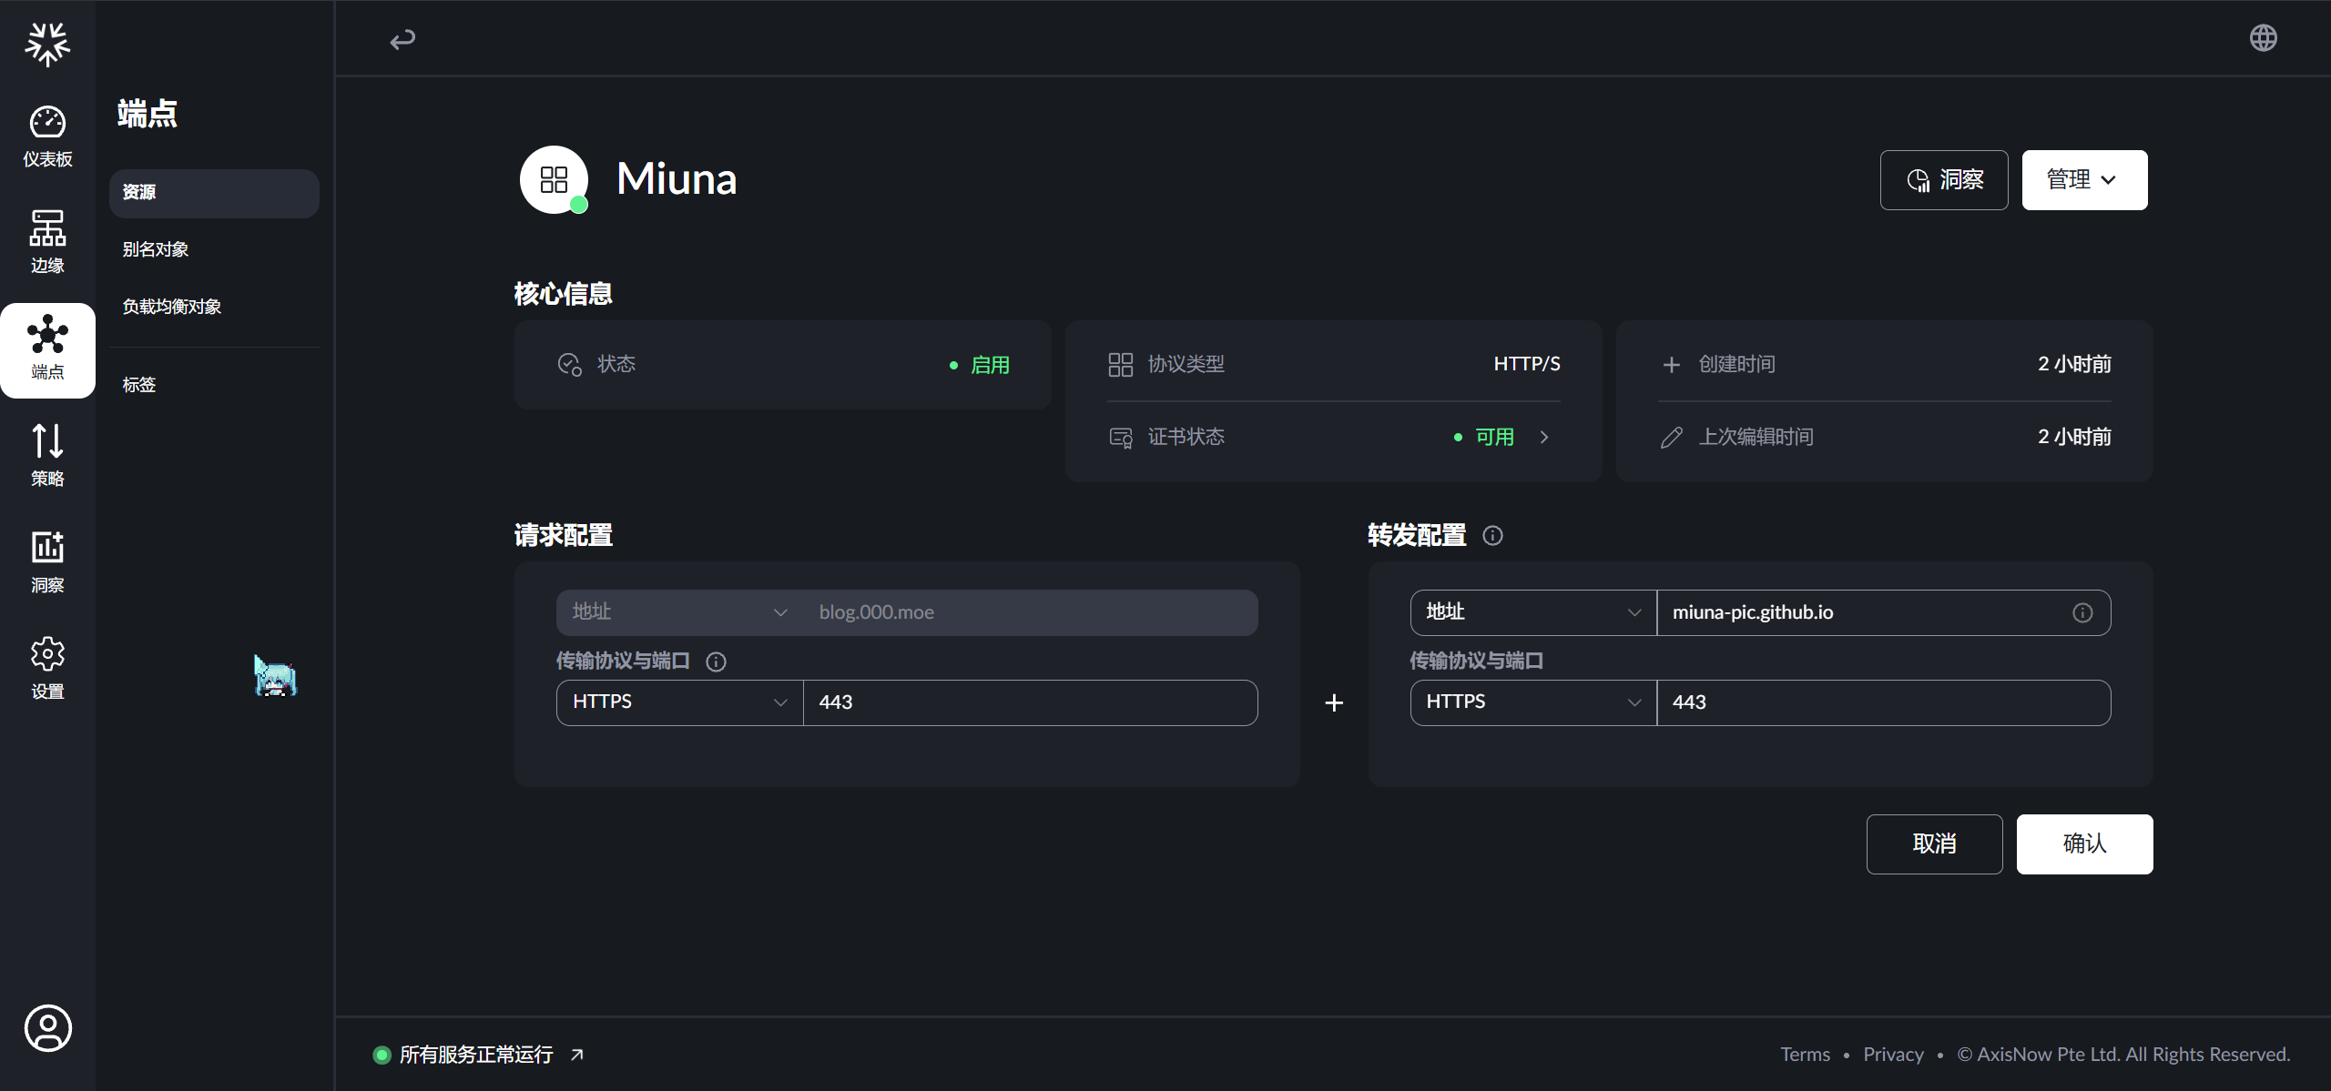Click the 取消 cancel button
Image resolution: width=2331 pixels, height=1091 pixels.
[1934, 844]
